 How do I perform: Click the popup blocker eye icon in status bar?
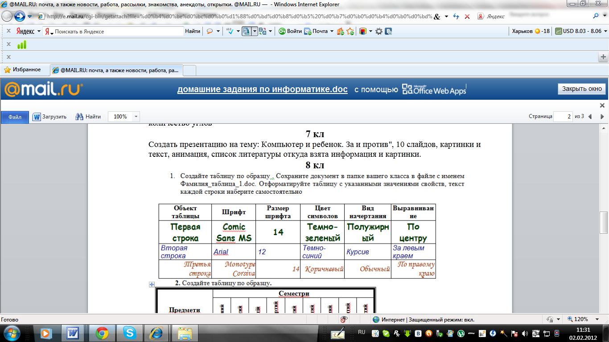[x=344, y=319]
